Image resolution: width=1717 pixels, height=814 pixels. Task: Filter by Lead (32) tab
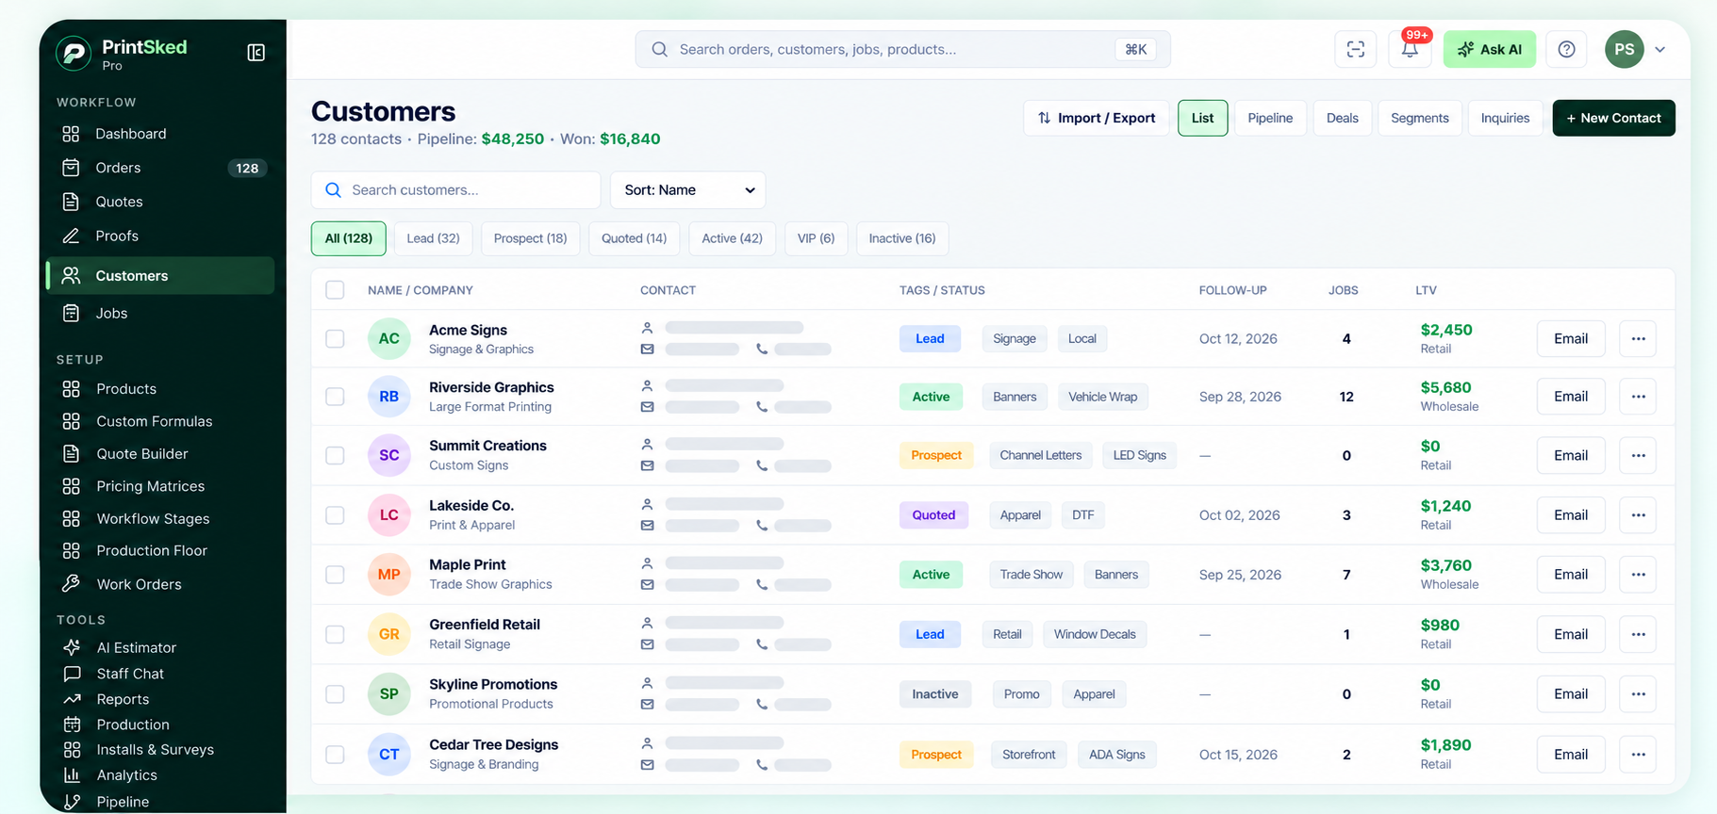(434, 238)
